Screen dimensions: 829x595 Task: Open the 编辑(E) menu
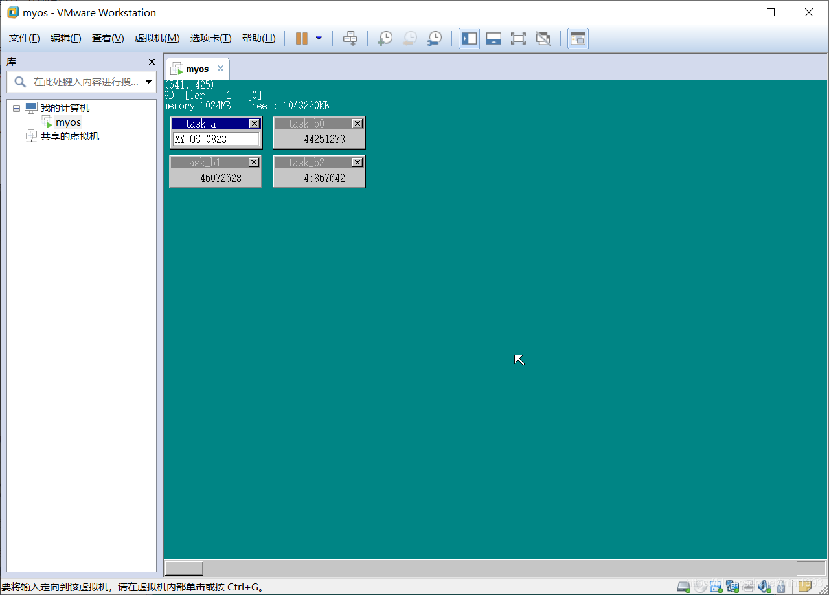pyautogui.click(x=66, y=38)
